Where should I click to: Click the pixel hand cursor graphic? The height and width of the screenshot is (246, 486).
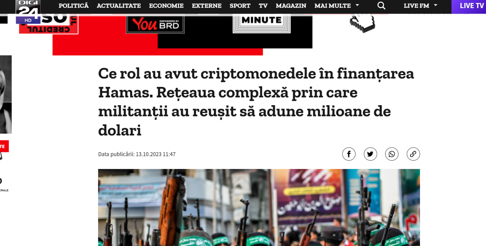(362, 23)
